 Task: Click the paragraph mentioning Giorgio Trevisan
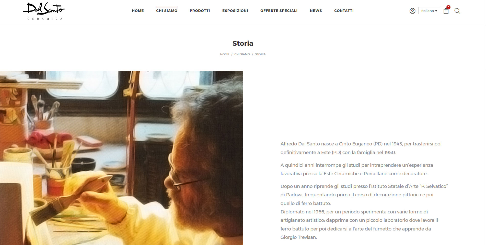364,212
